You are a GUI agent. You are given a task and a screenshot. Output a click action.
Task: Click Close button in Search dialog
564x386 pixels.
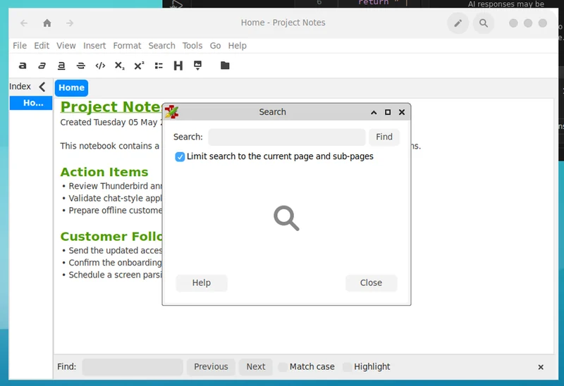point(372,283)
